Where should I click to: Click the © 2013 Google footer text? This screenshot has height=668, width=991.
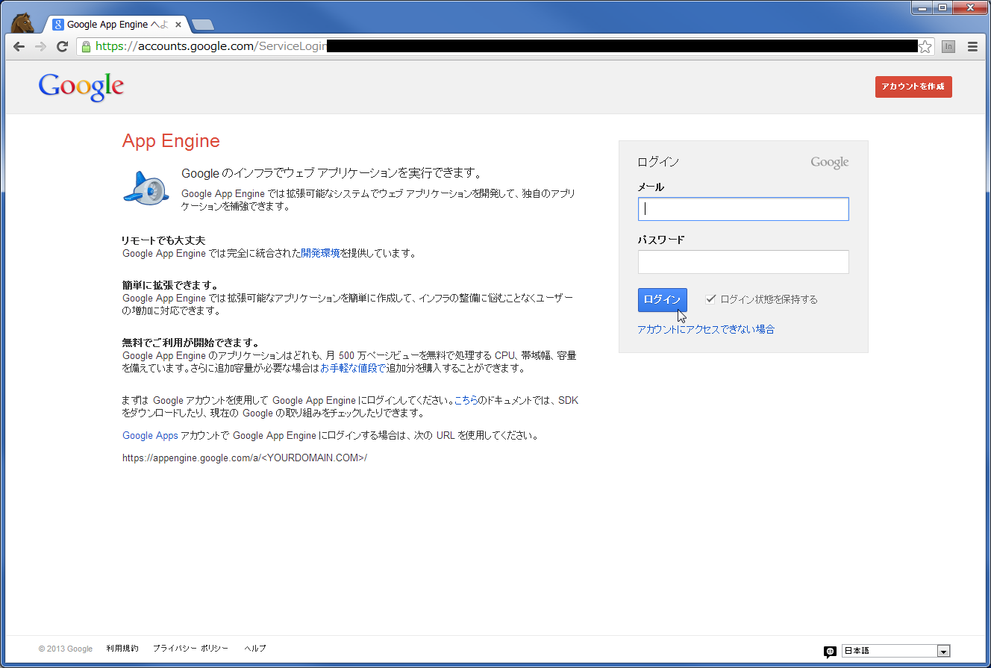click(66, 649)
